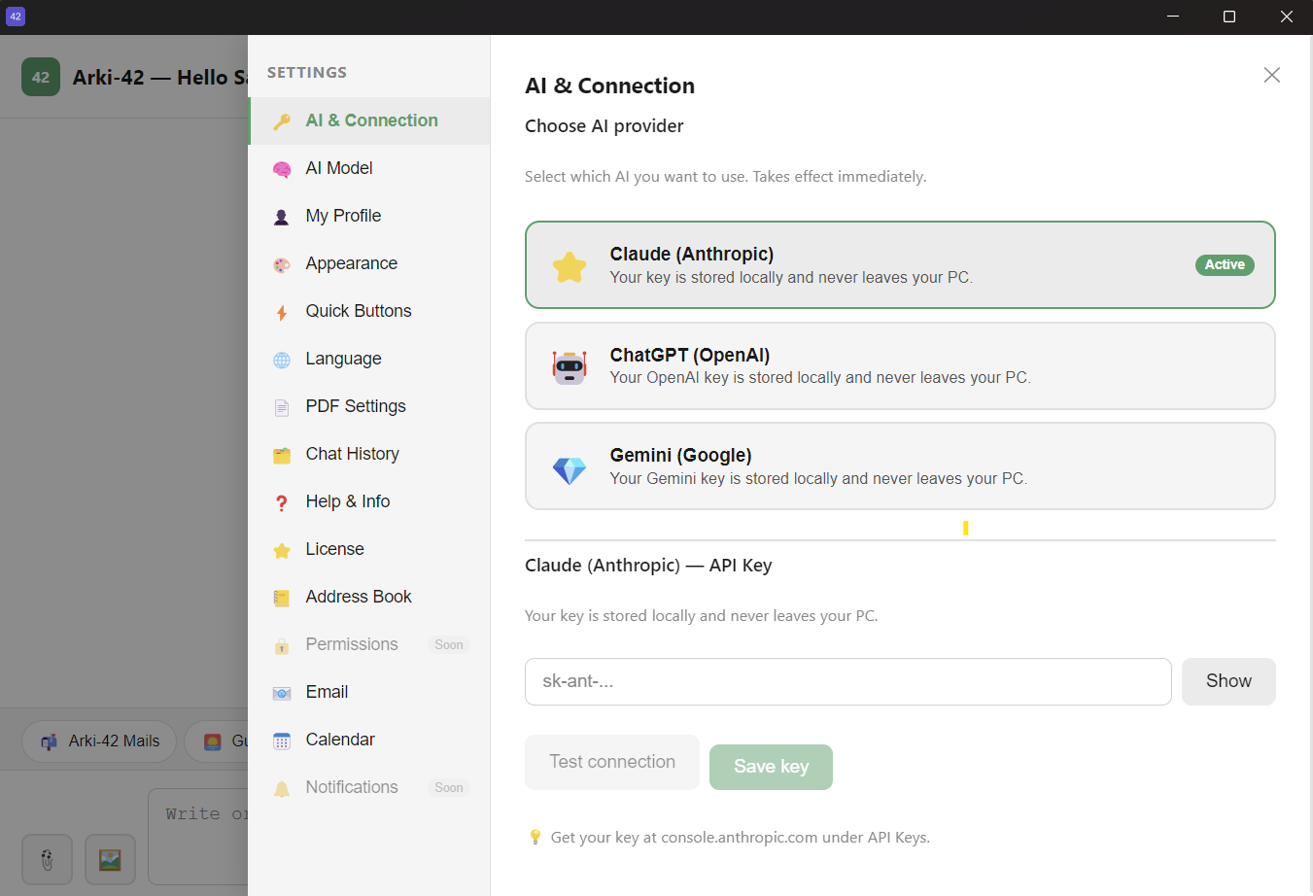Click the brain icon beside AI Model
The height and width of the screenshot is (896, 1313).
pyautogui.click(x=282, y=169)
